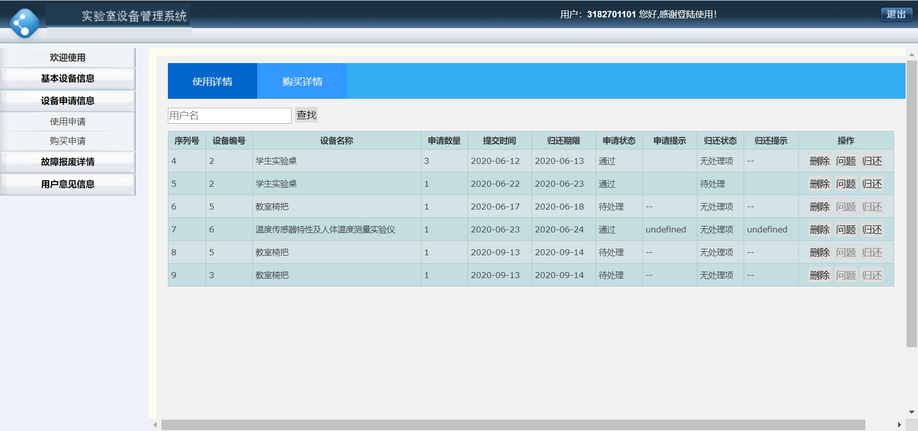Delete the row with 序列号 5

tap(820, 184)
